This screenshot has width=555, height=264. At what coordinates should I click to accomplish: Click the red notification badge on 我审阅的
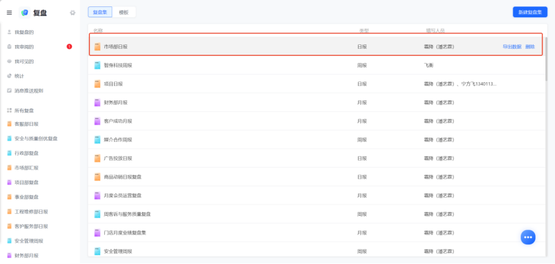(70, 46)
